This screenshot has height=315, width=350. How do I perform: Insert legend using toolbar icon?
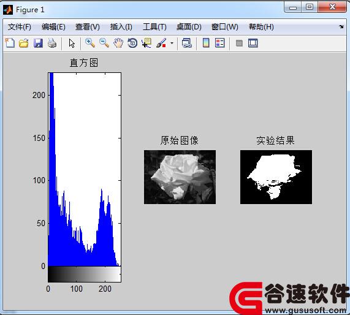pyautogui.click(x=220, y=43)
